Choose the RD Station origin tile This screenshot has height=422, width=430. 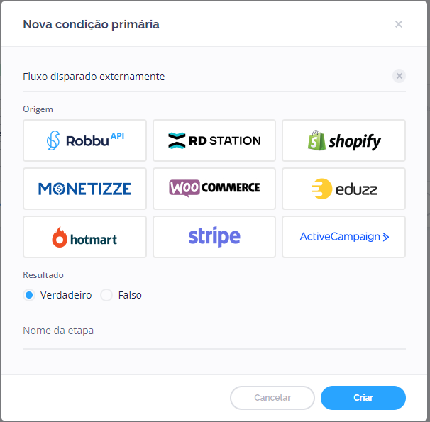click(x=214, y=140)
